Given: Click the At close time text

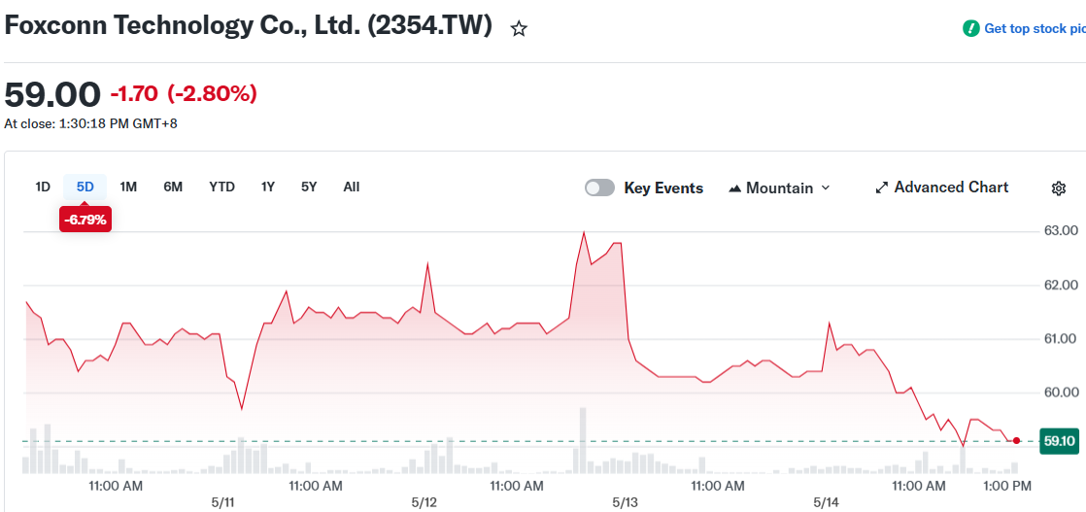Looking at the screenshot, I should click(x=90, y=124).
